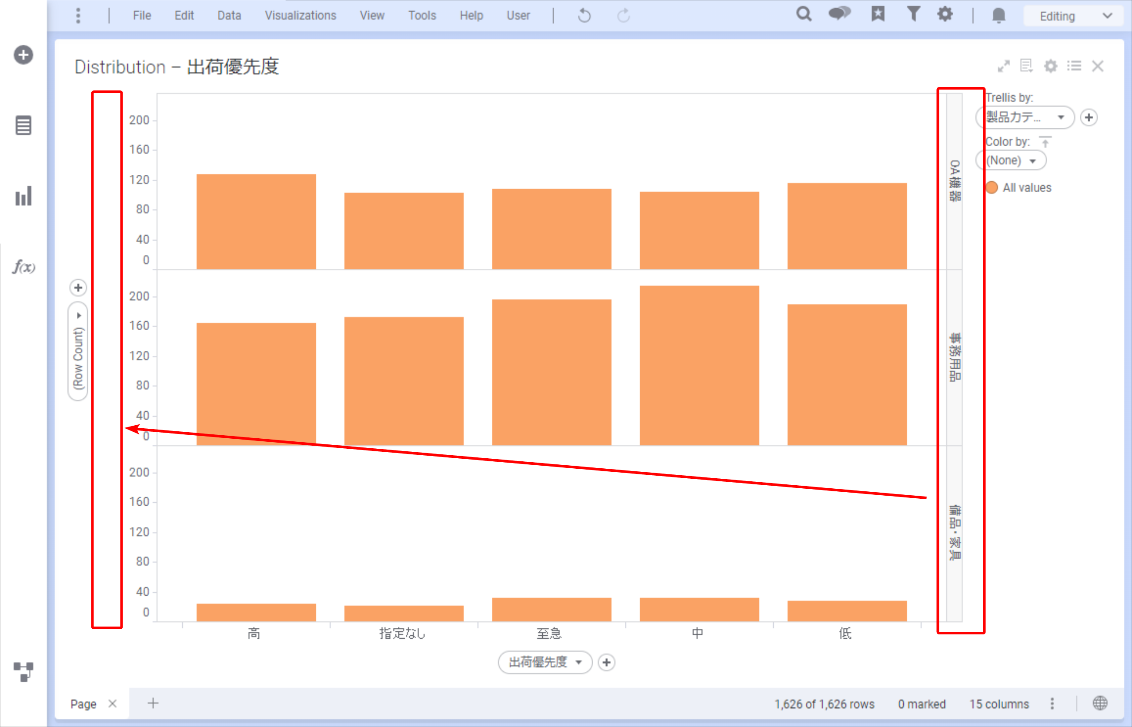The height and width of the screenshot is (727, 1132).
Task: Expand the Trellis by 製品カテ dropdown
Action: (1061, 117)
